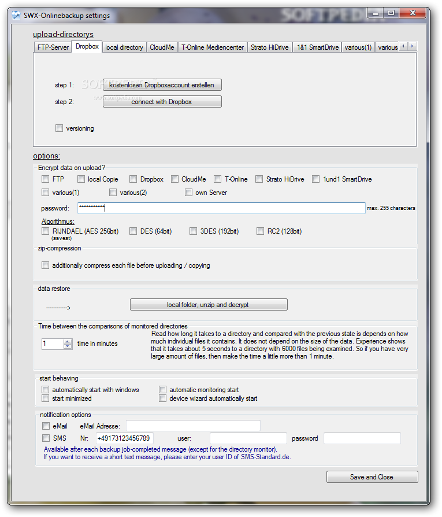The image size is (442, 517).
Task: Maximize the settings window
Action: click(391, 13)
